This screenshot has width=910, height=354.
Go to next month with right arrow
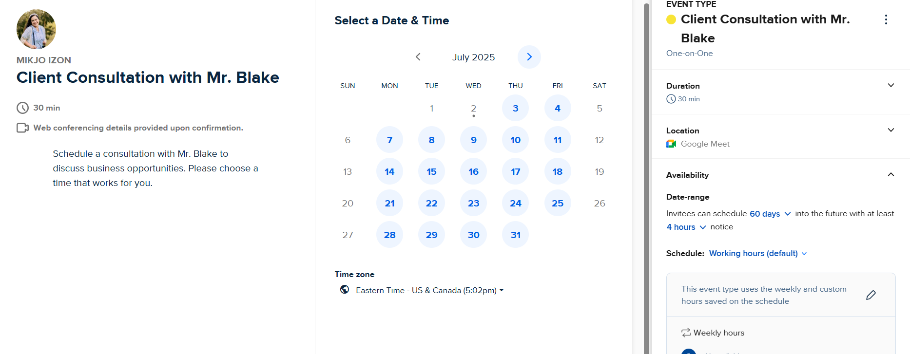tap(529, 57)
